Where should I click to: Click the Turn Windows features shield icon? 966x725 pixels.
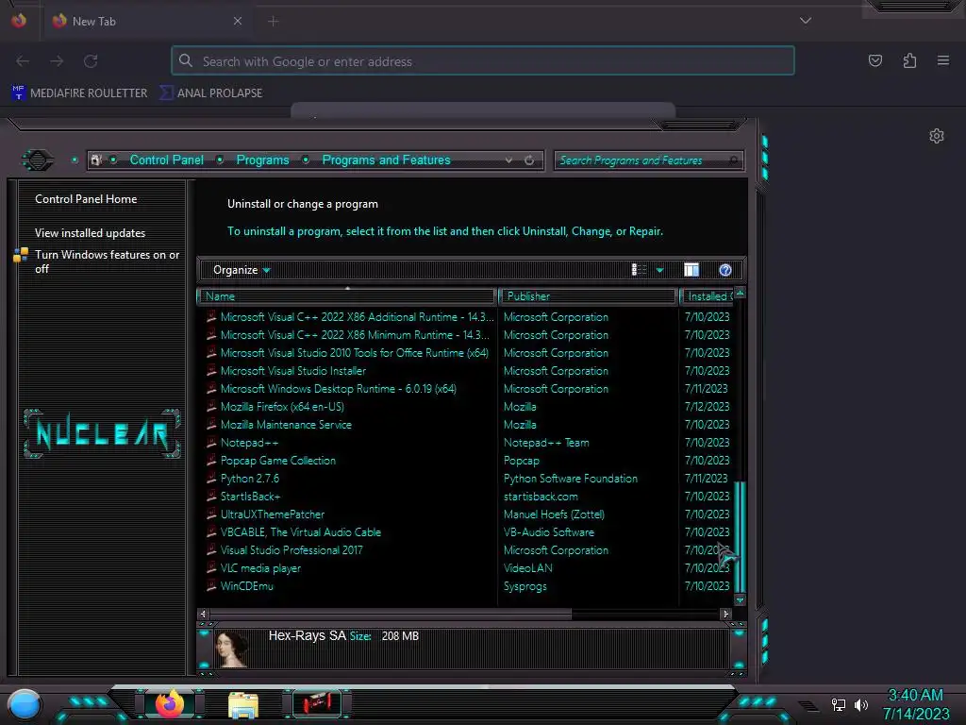(21, 255)
